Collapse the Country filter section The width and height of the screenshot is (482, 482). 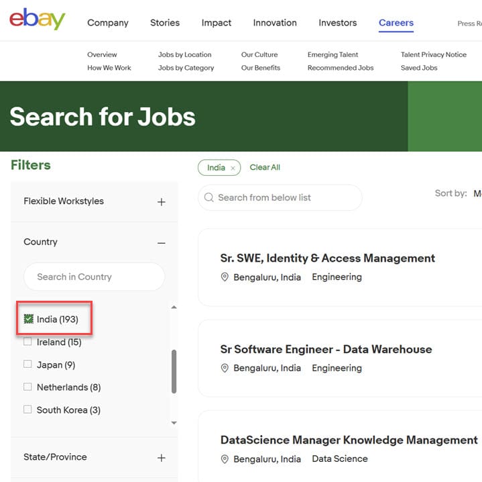pyautogui.click(x=161, y=242)
